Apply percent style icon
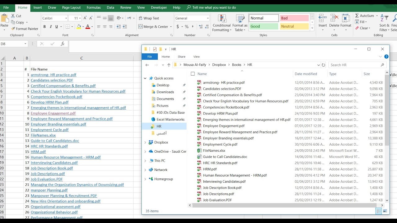The width and height of the screenshot is (397, 223). [x=187, y=27]
